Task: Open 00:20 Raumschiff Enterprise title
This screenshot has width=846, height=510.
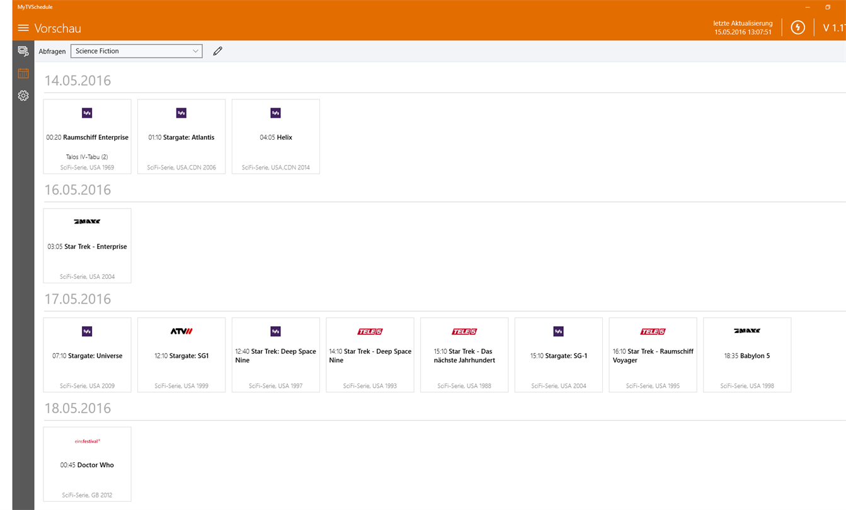Action: 87,137
